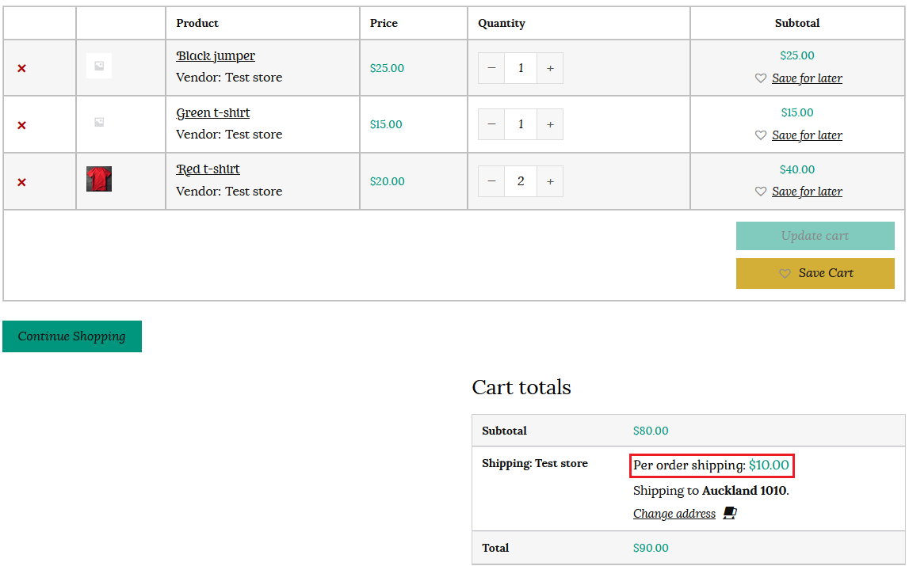Save Red t-shirt for later
This screenshot has width=909, height=566.
807,192
